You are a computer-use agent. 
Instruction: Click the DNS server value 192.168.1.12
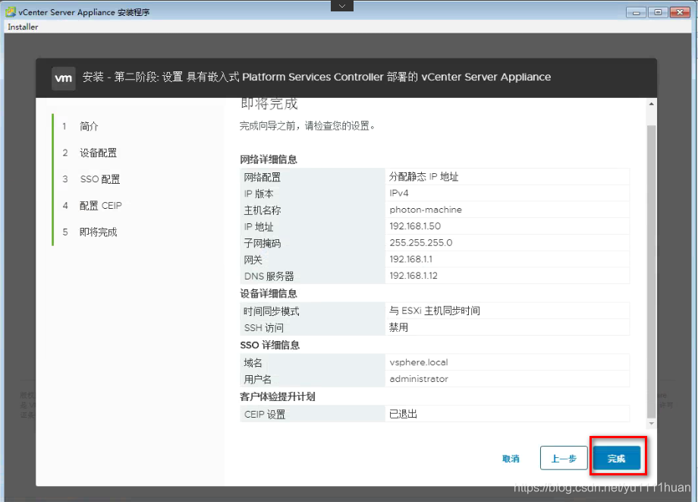(x=413, y=275)
